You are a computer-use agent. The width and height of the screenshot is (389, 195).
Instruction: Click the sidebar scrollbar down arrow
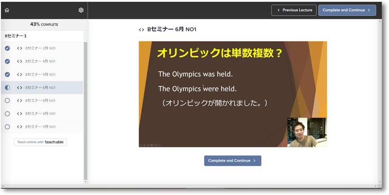pyautogui.click(x=86, y=181)
